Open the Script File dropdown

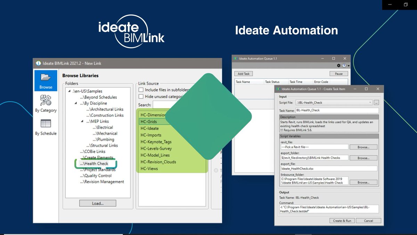370,103
